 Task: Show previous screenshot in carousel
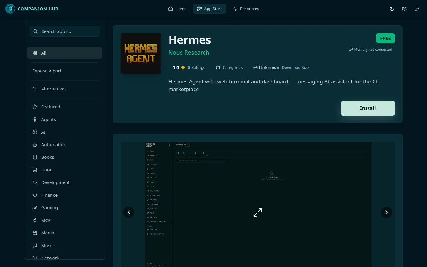click(x=129, y=212)
